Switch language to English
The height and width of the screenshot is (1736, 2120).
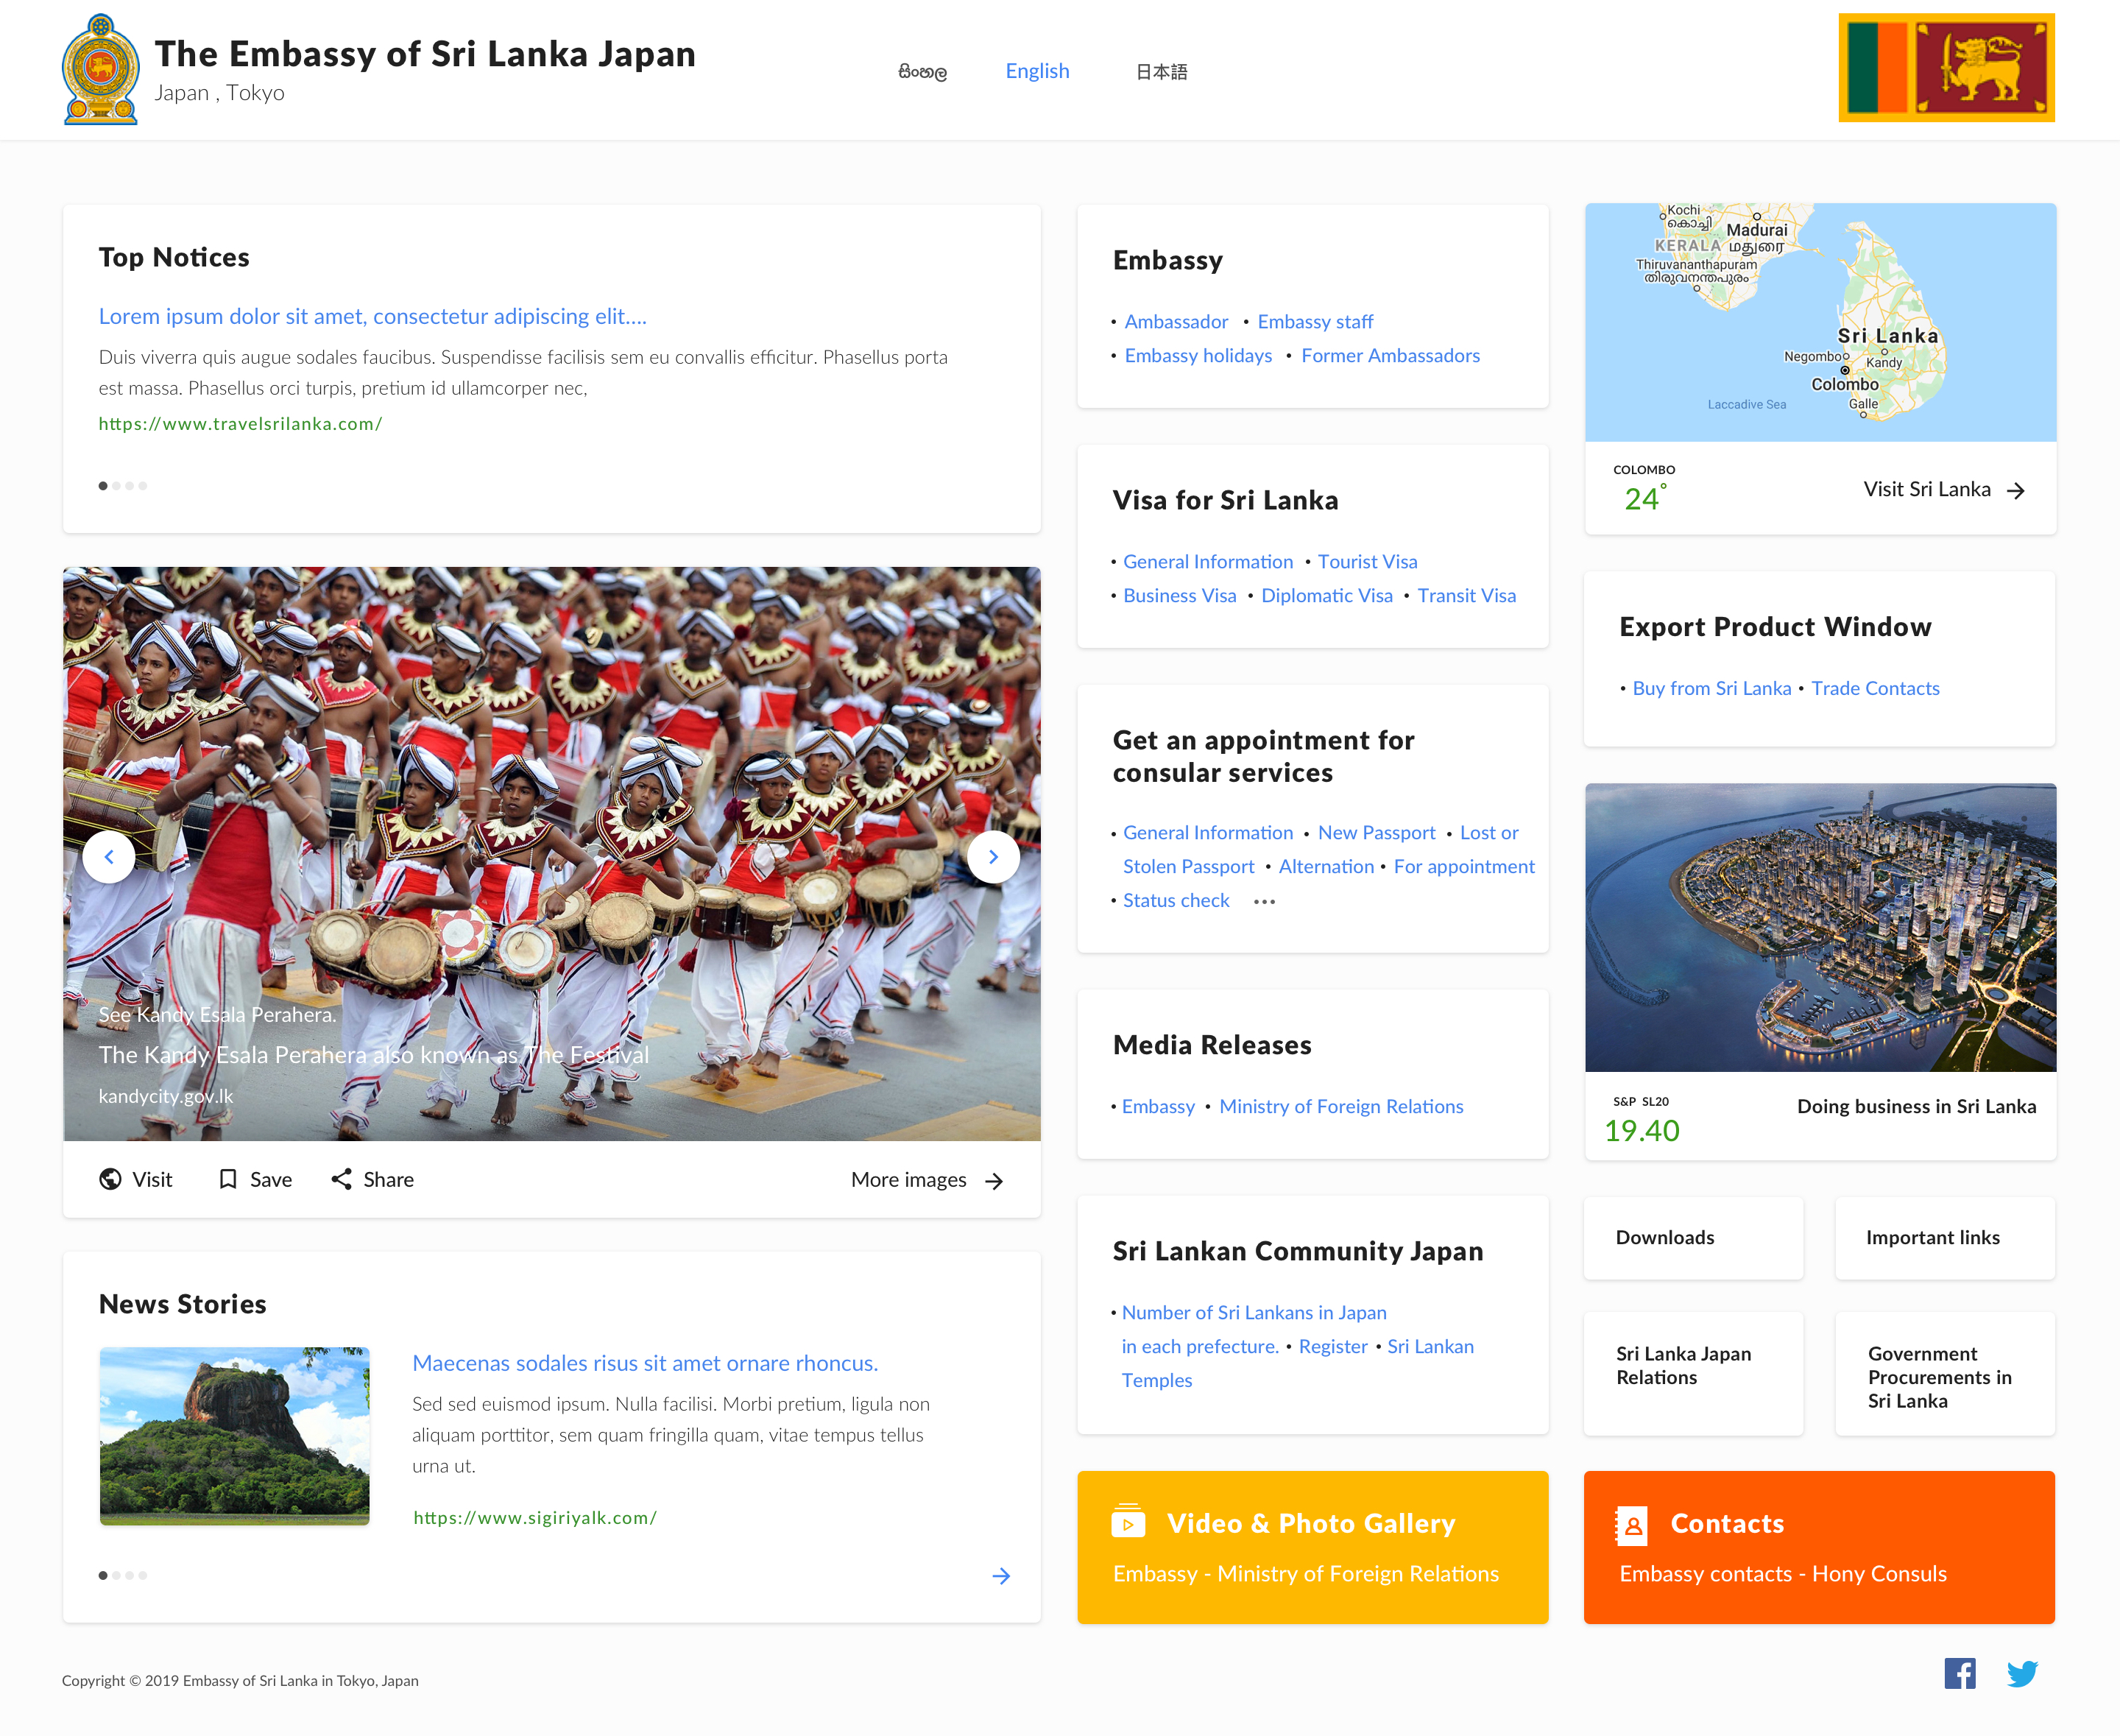(x=1037, y=71)
